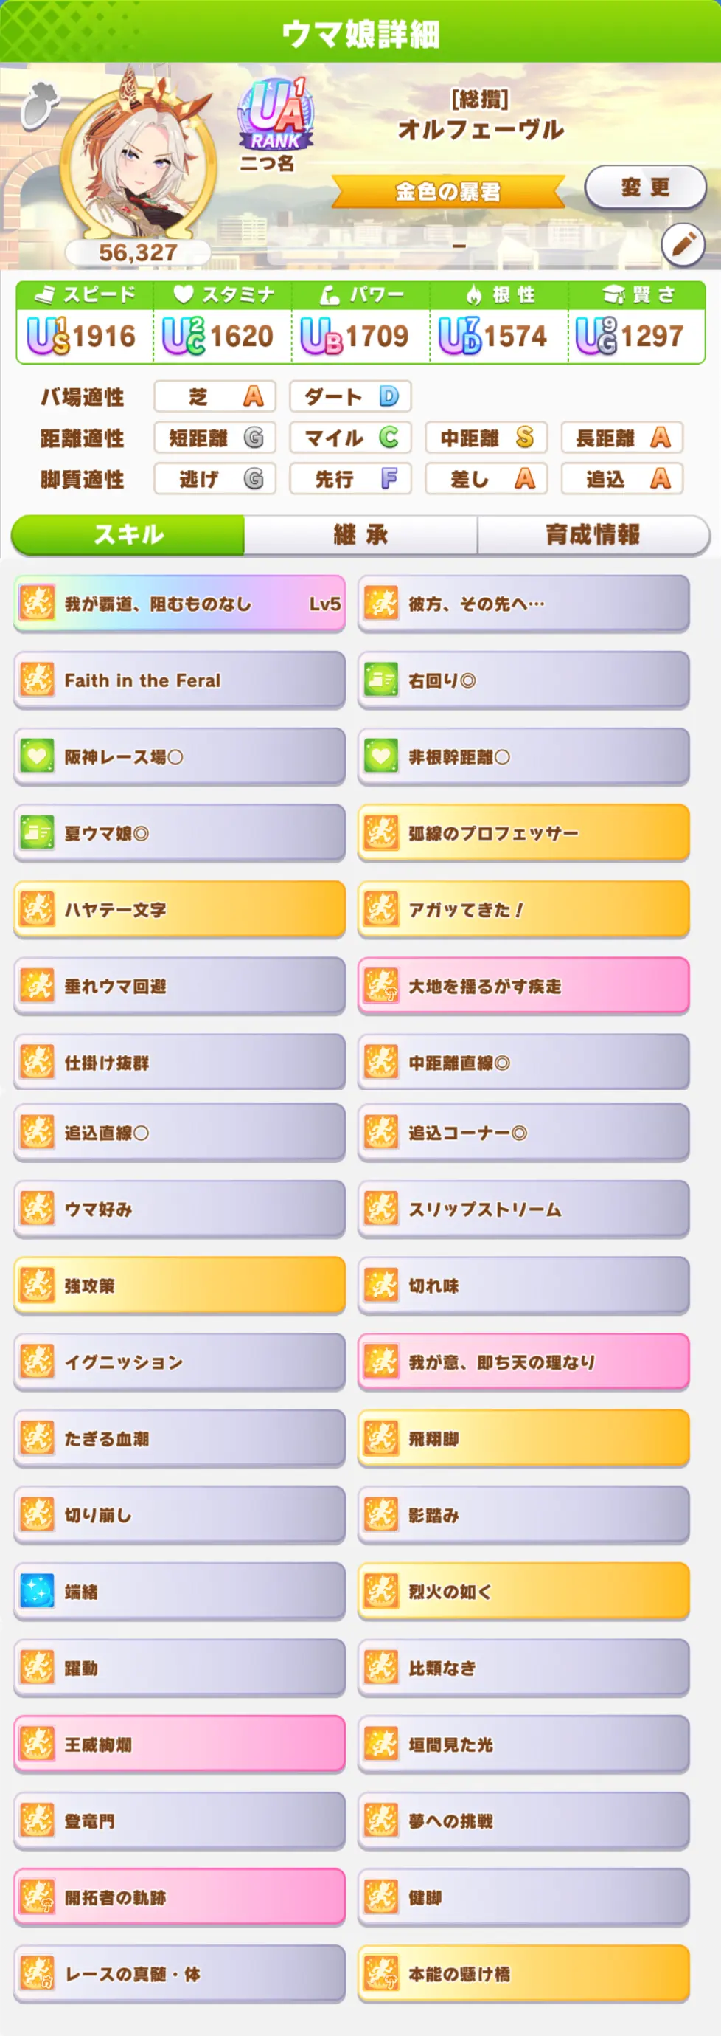Image resolution: width=721 pixels, height=2036 pixels.
Task: Open the 育成情報 tab
Action: click(592, 534)
